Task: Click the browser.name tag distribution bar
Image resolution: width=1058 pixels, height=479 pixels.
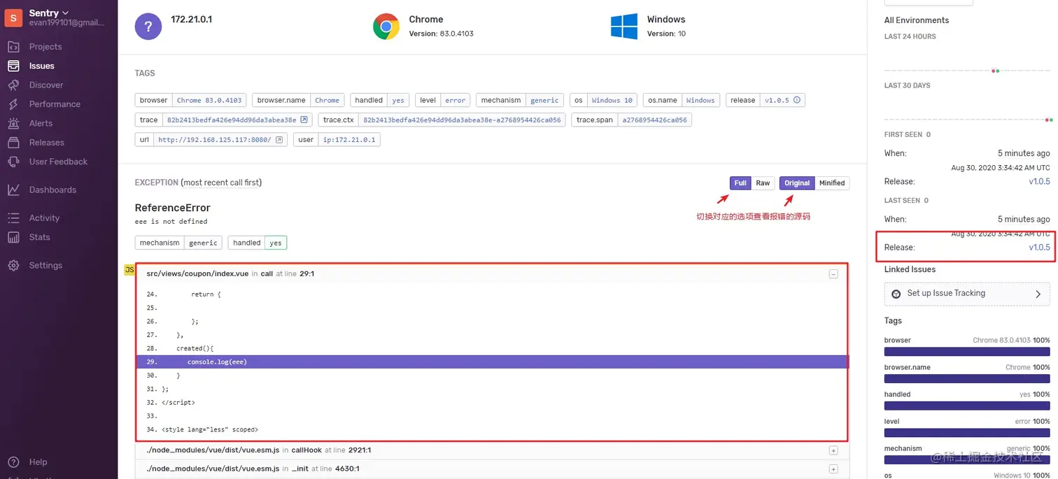Action: click(x=967, y=378)
